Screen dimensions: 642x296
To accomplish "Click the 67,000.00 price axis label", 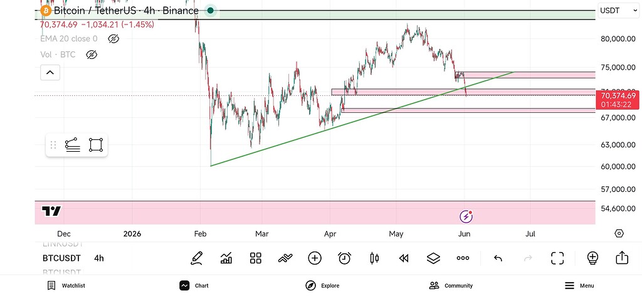I will [x=618, y=118].
